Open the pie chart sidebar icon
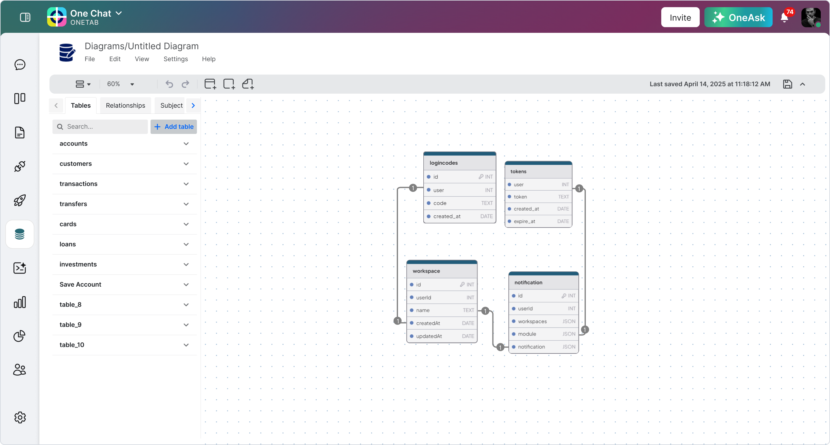Screen dimensions: 830x445 (x=20, y=336)
